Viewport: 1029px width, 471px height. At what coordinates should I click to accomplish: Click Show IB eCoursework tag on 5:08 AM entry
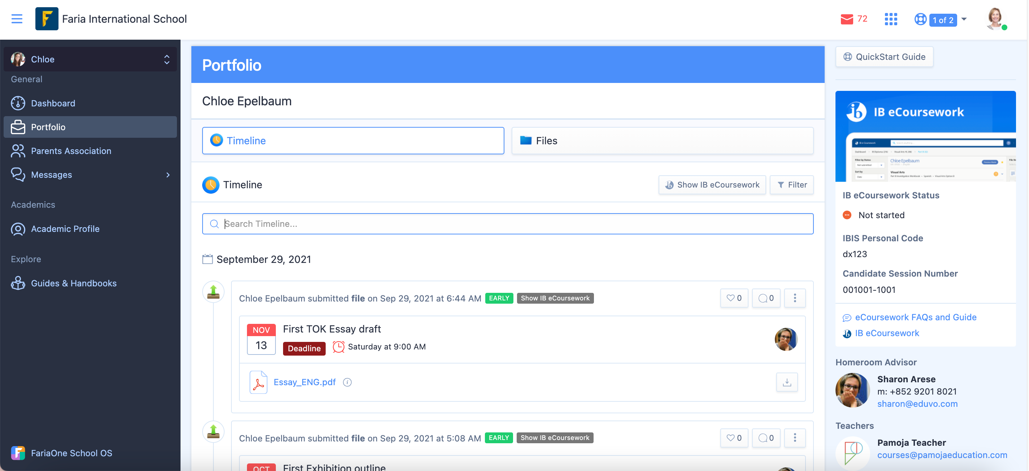pos(555,438)
